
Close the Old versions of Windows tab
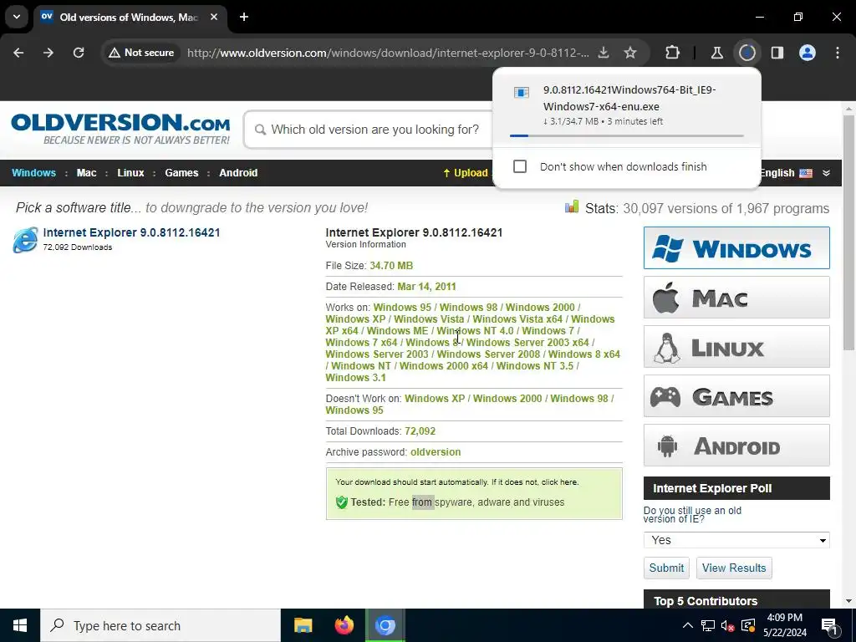(214, 17)
